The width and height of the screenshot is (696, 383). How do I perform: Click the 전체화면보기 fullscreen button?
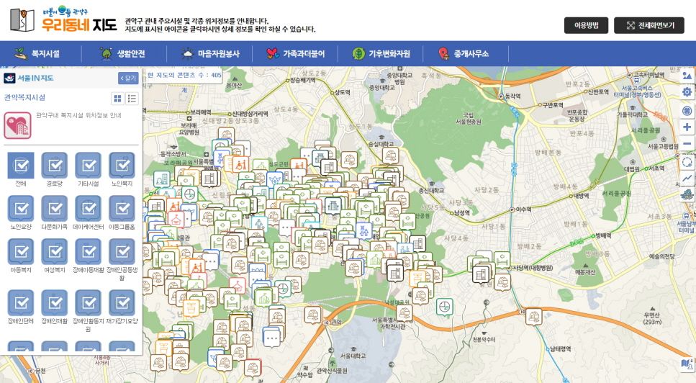point(648,25)
